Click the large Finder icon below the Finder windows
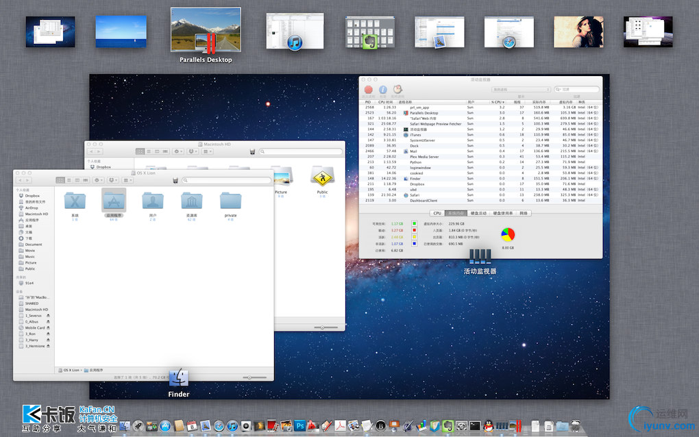The width and height of the screenshot is (699, 437). click(179, 378)
